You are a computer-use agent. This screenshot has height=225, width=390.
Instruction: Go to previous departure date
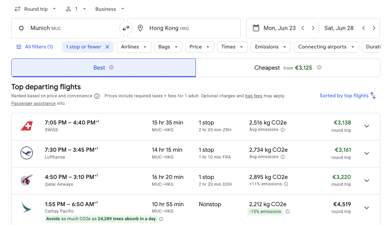(x=303, y=28)
